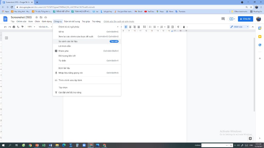Expand numbered list style options arrow
Screen dimensions: 264x148
[x=165, y=27]
